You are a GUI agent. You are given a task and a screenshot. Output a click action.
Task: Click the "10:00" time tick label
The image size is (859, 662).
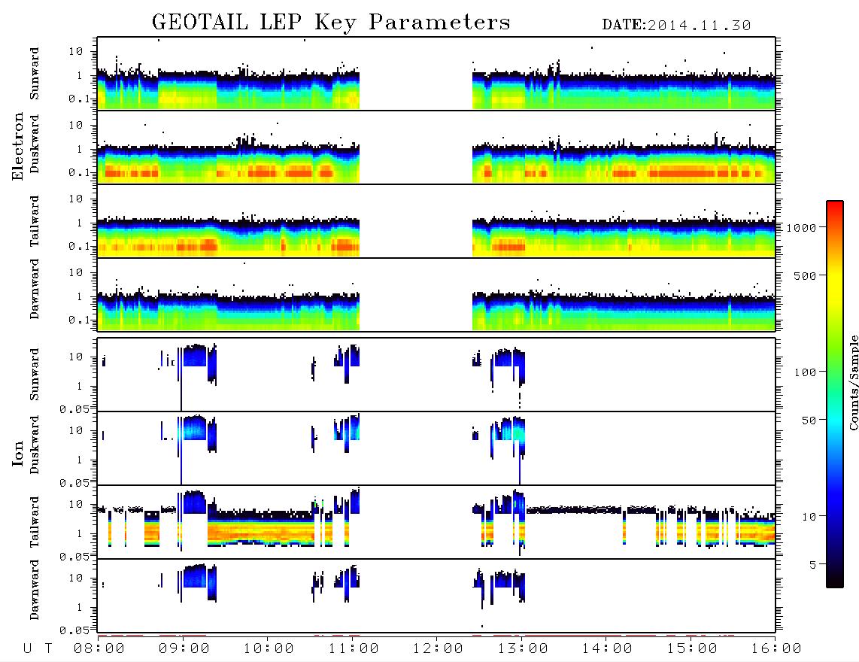tap(269, 648)
